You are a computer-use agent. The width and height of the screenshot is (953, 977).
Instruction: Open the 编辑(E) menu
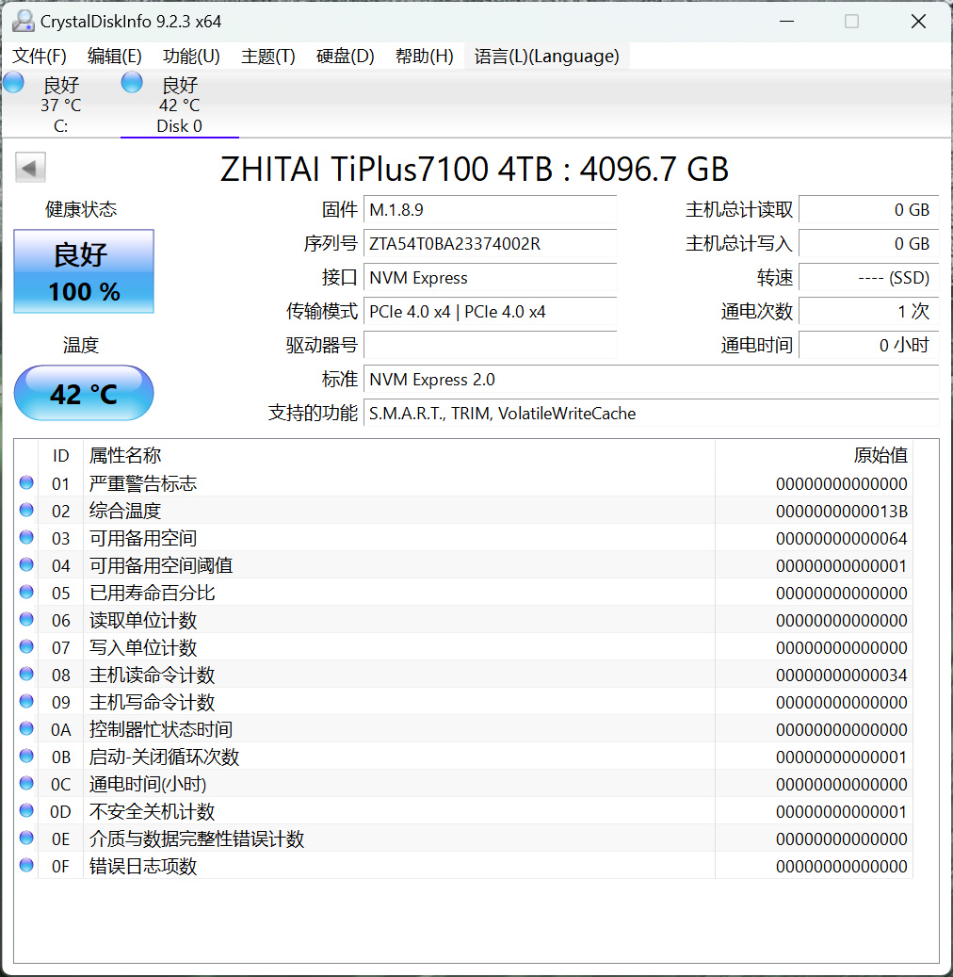point(115,57)
